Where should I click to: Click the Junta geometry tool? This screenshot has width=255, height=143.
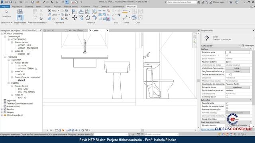[53, 11]
